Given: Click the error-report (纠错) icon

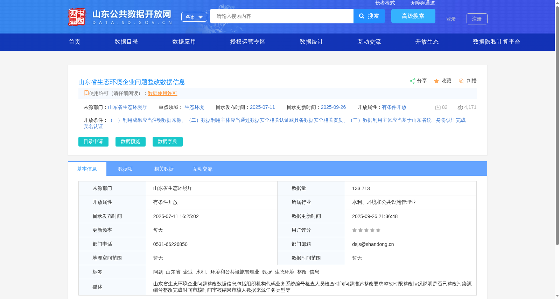Looking at the screenshot, I should point(461,81).
